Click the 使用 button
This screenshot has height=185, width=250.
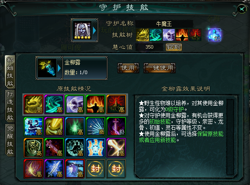tap(128, 68)
